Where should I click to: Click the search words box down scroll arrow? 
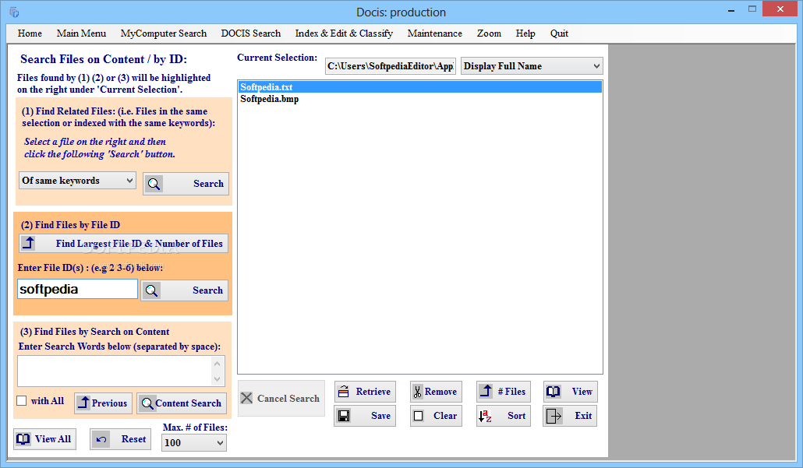click(218, 379)
